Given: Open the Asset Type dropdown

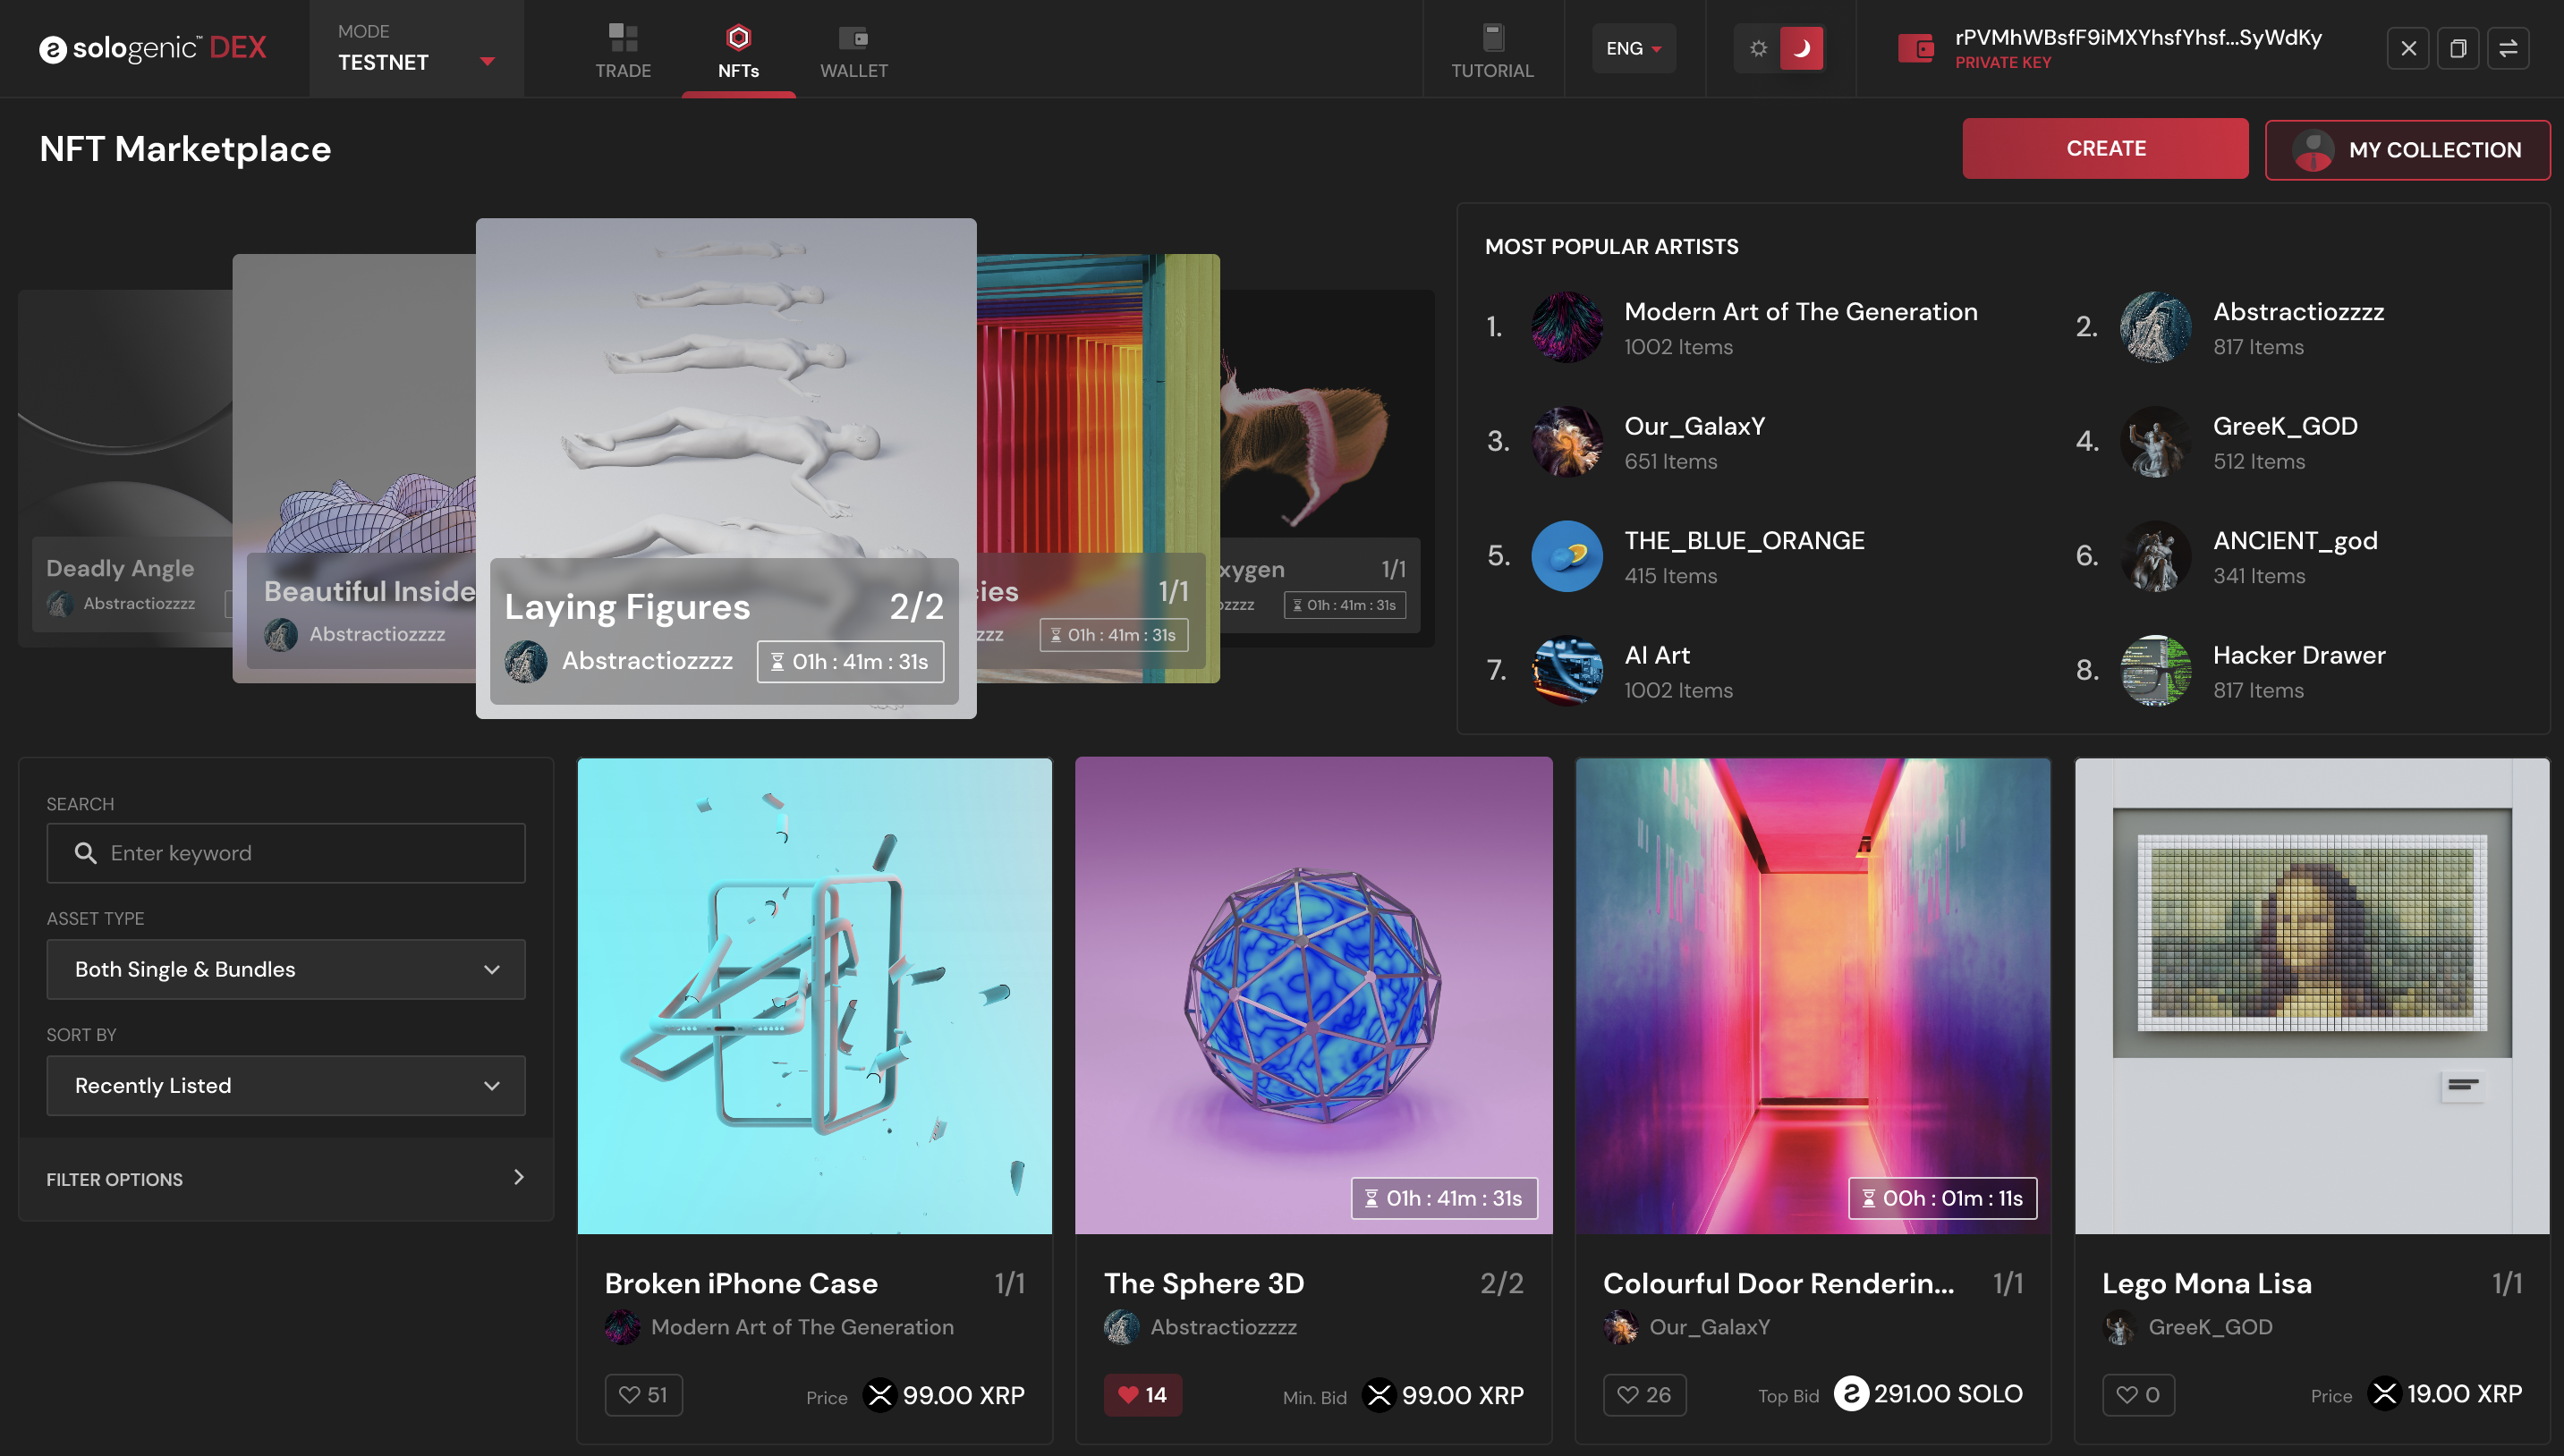Looking at the screenshot, I should click(285, 969).
